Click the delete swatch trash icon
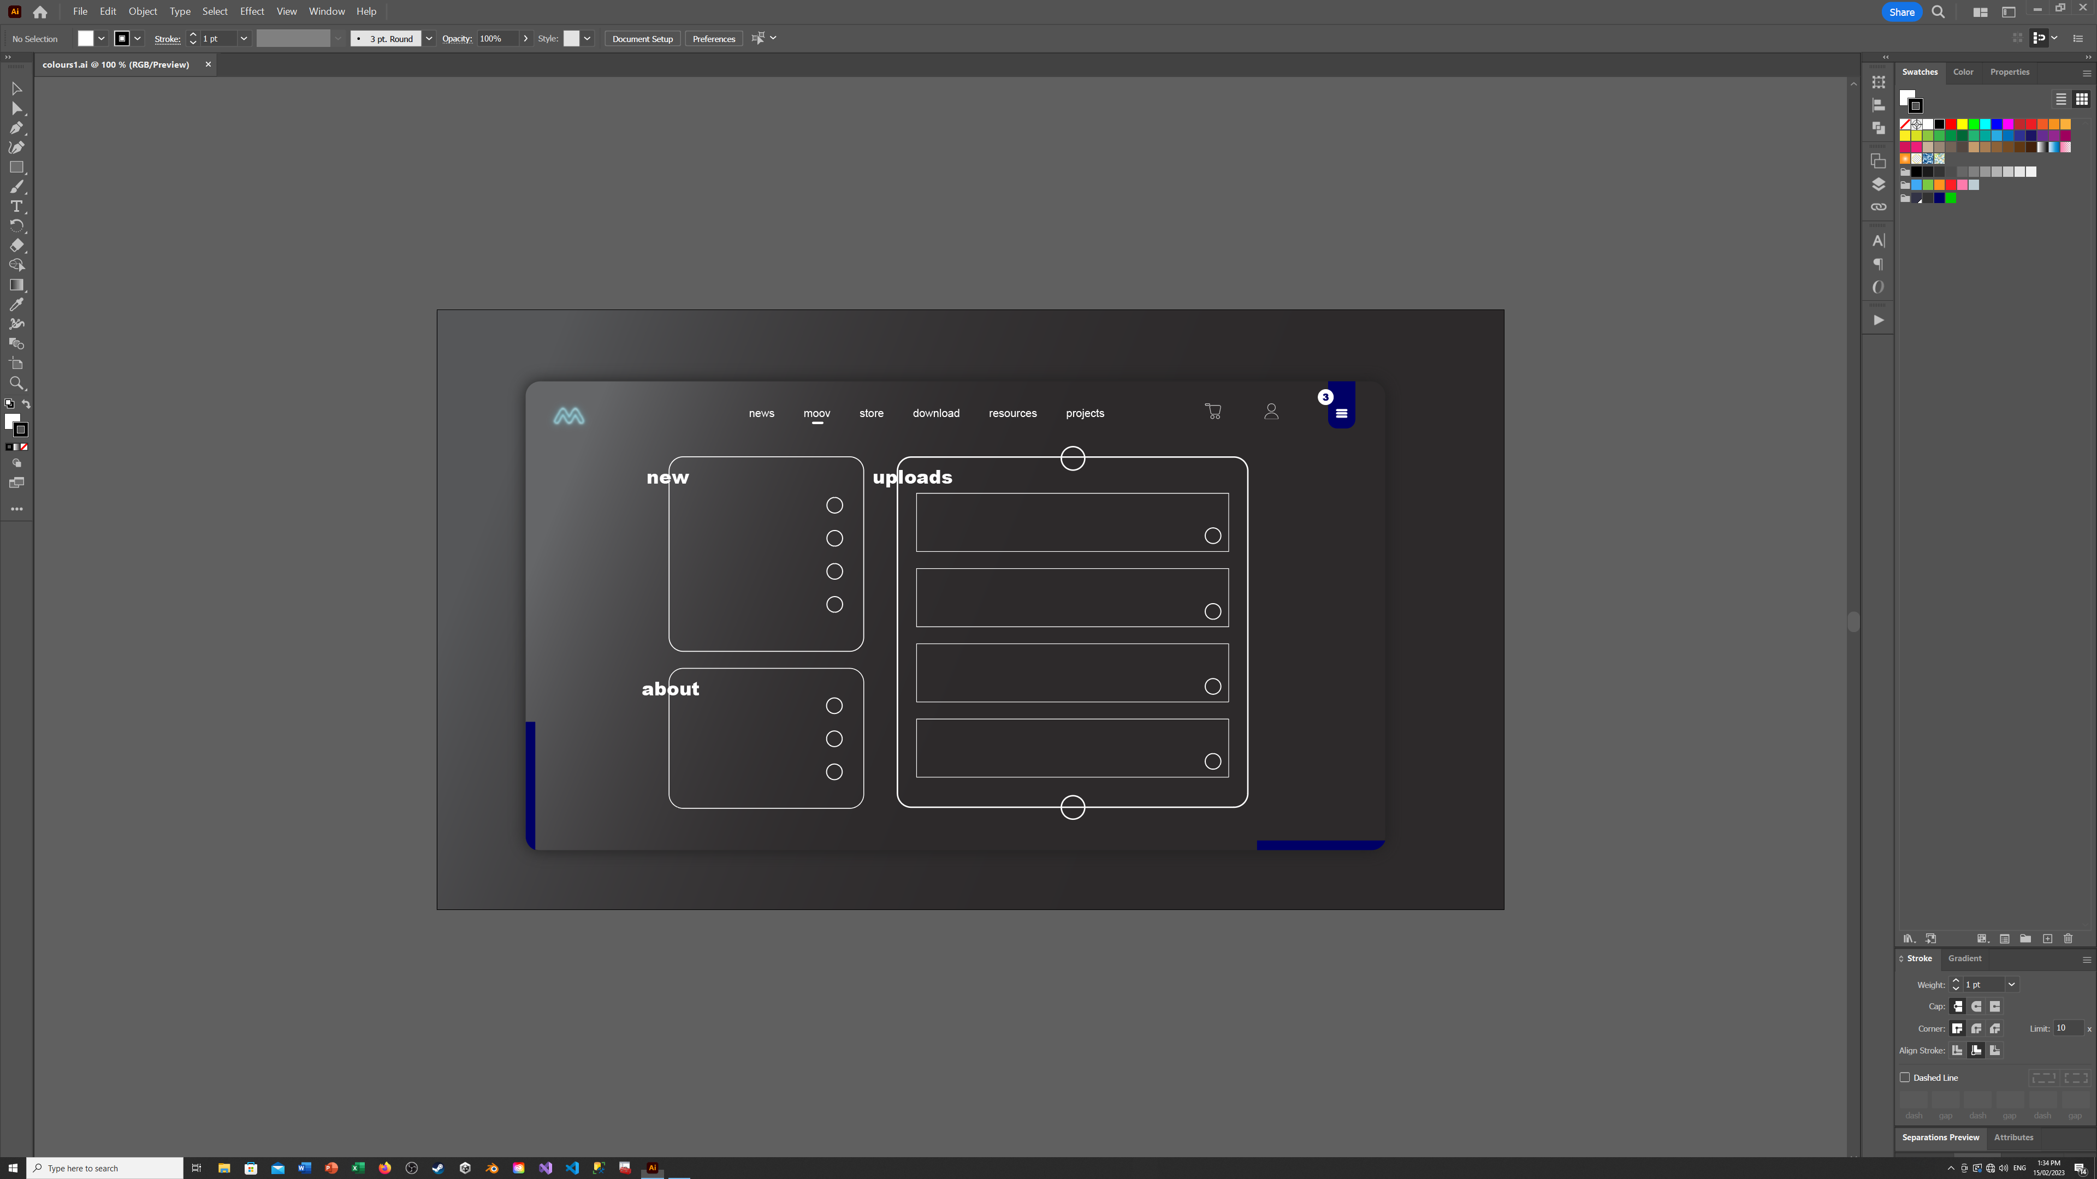This screenshot has width=2097, height=1179. click(x=2068, y=938)
